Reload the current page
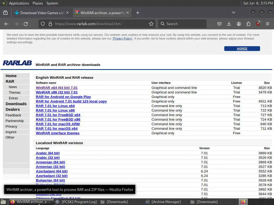 click(x=26, y=24)
